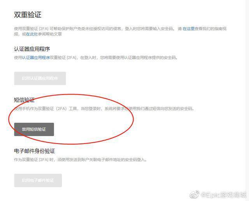Click the (2FA) text in SMS description

click(61, 109)
